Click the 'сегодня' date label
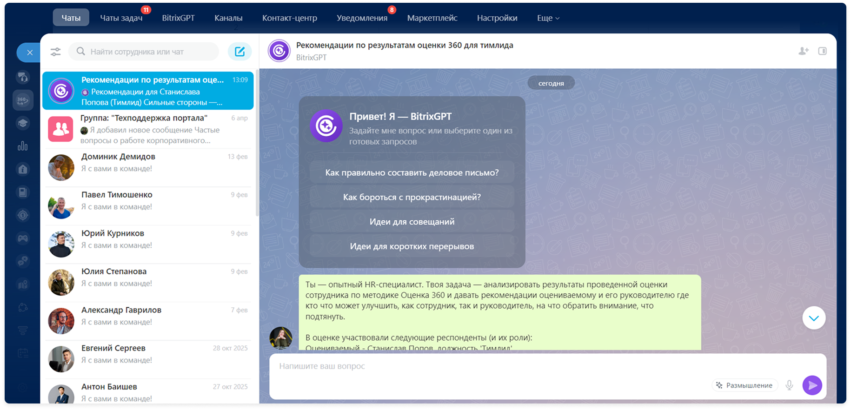 (x=551, y=83)
